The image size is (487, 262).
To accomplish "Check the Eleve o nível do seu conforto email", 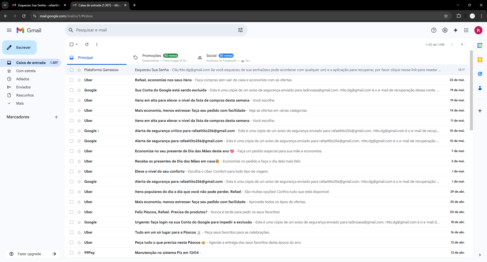I will [x=72, y=171].
